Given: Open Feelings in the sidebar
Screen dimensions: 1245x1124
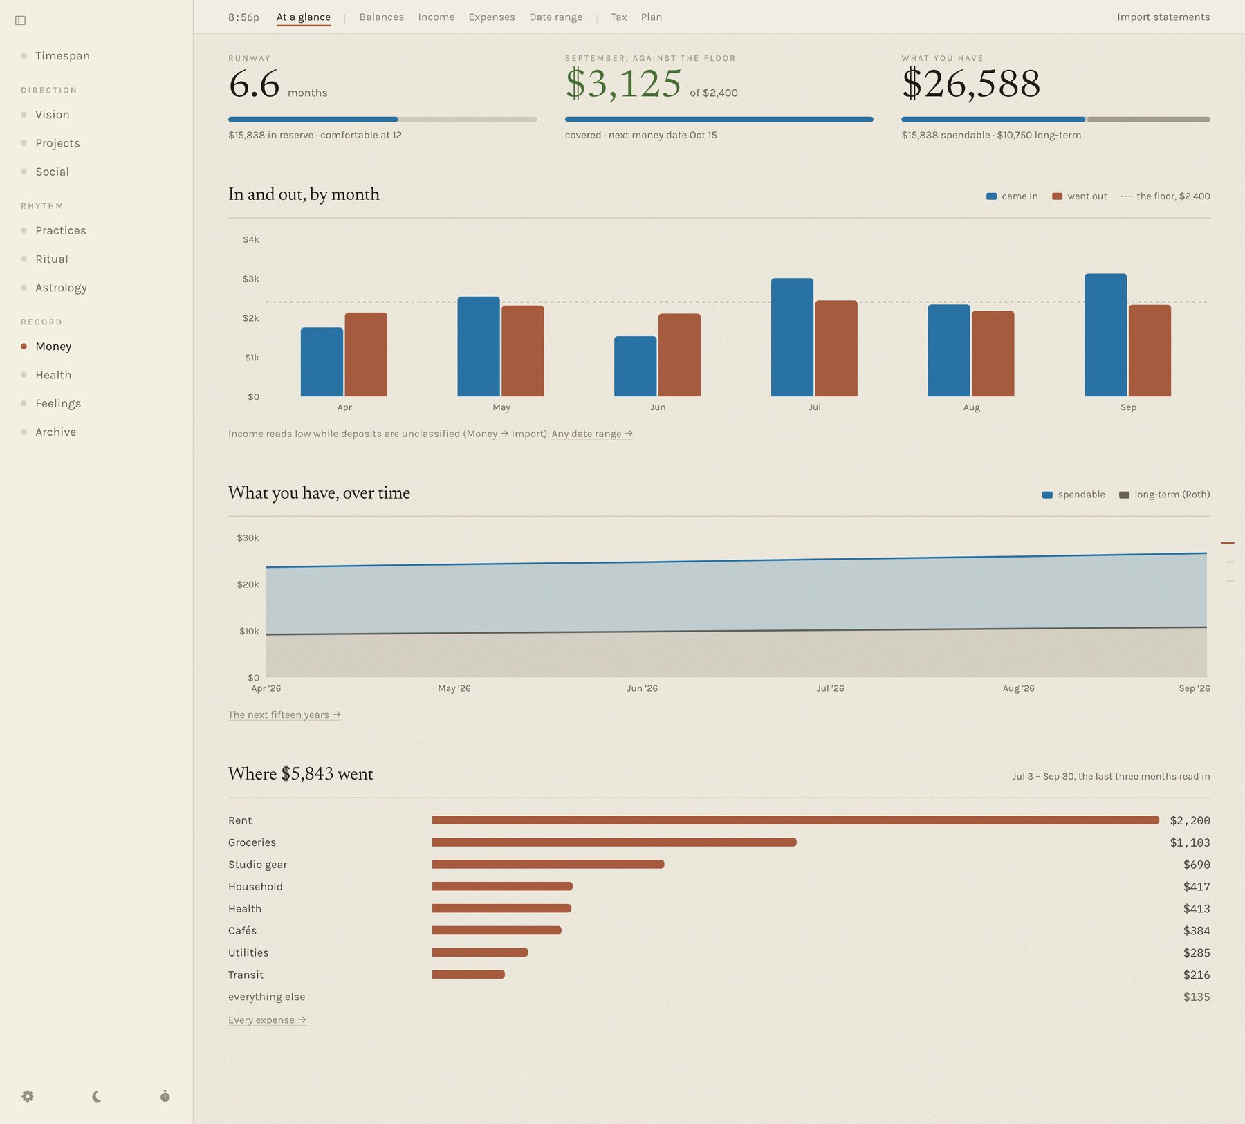Looking at the screenshot, I should click(58, 403).
